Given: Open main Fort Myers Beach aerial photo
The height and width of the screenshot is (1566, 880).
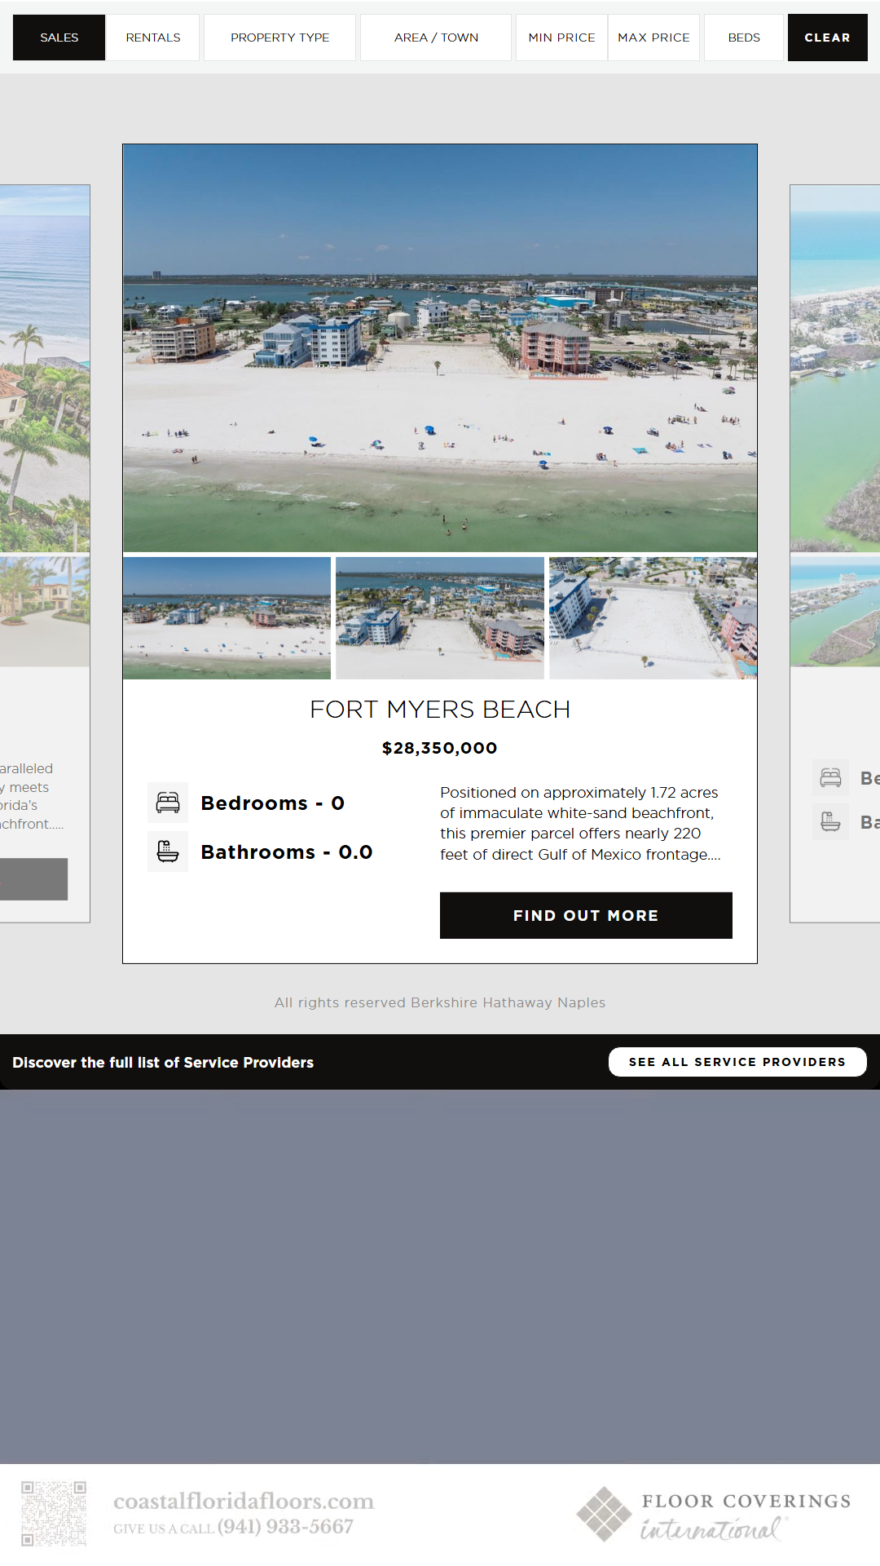Looking at the screenshot, I should click(x=440, y=348).
